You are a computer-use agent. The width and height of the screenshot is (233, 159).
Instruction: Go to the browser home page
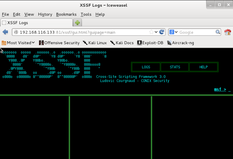pyautogui.click(x=227, y=32)
